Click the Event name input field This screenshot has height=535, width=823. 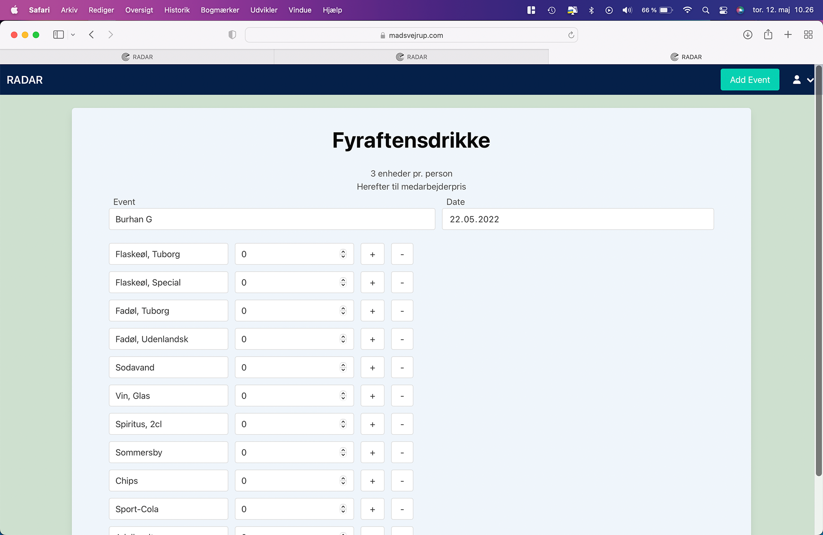click(272, 219)
